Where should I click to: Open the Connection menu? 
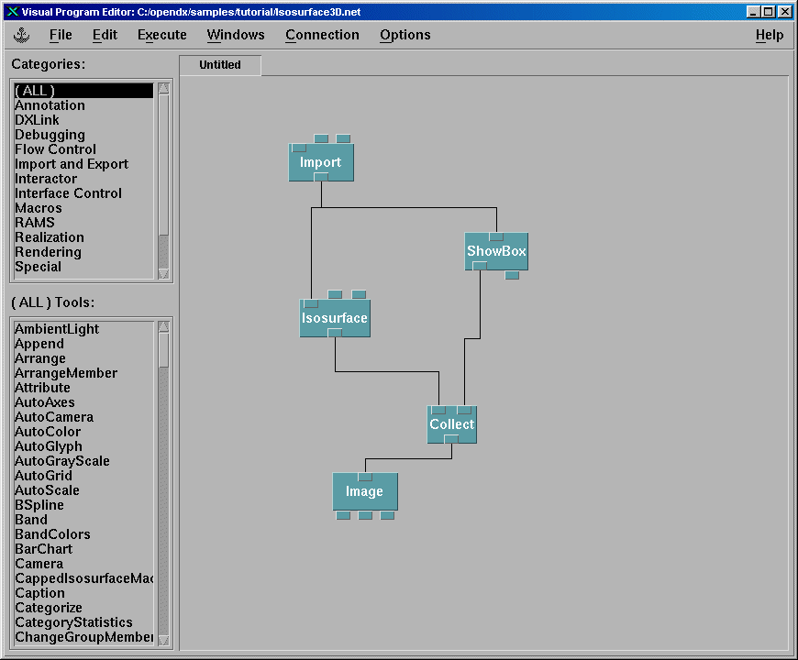point(322,35)
